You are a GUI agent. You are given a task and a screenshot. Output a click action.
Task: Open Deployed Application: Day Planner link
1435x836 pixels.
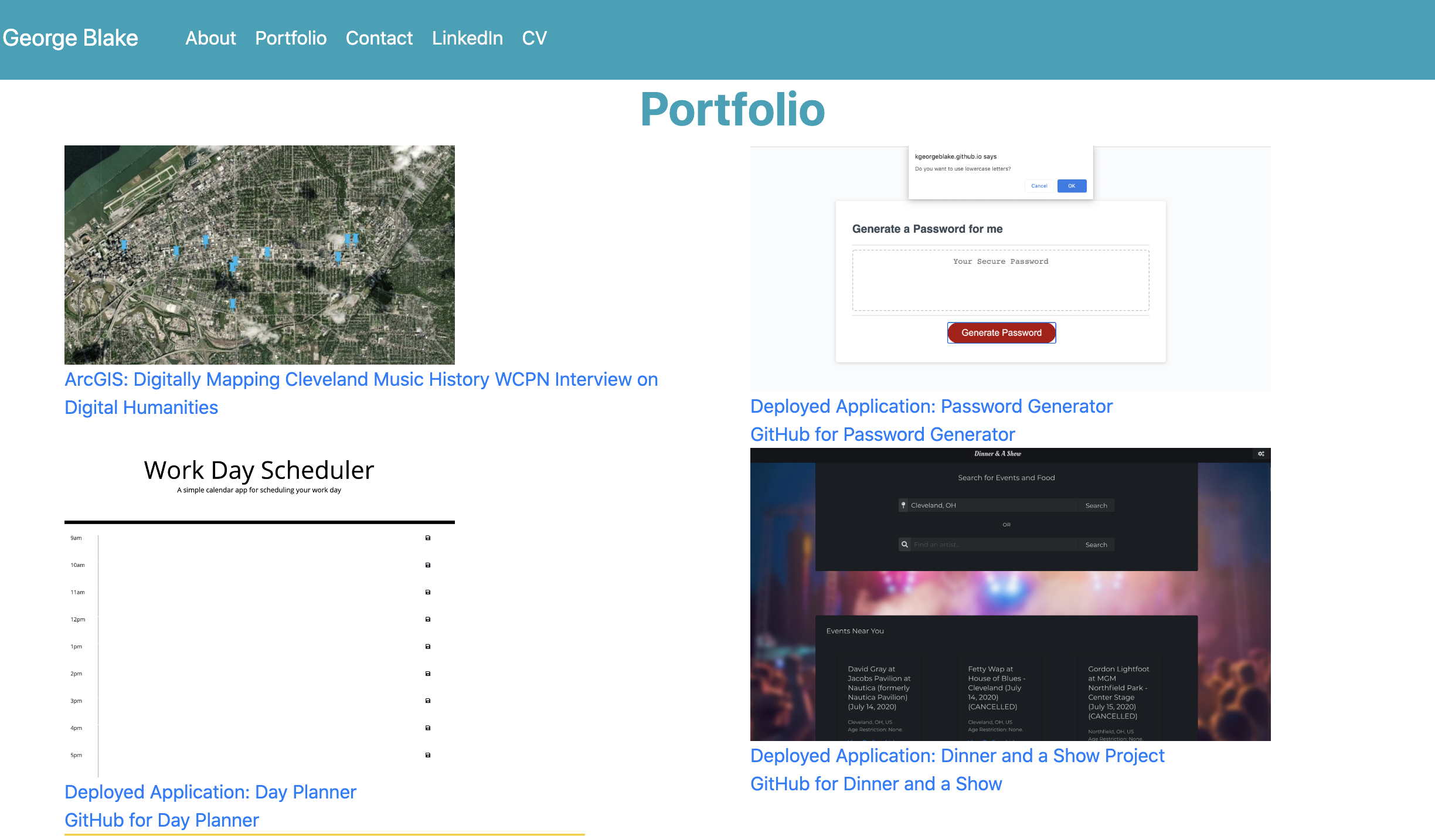click(x=210, y=792)
